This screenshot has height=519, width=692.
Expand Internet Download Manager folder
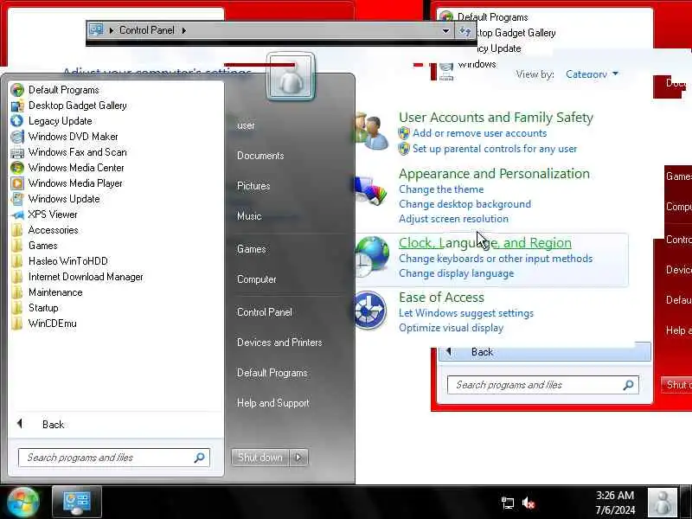[x=86, y=277]
